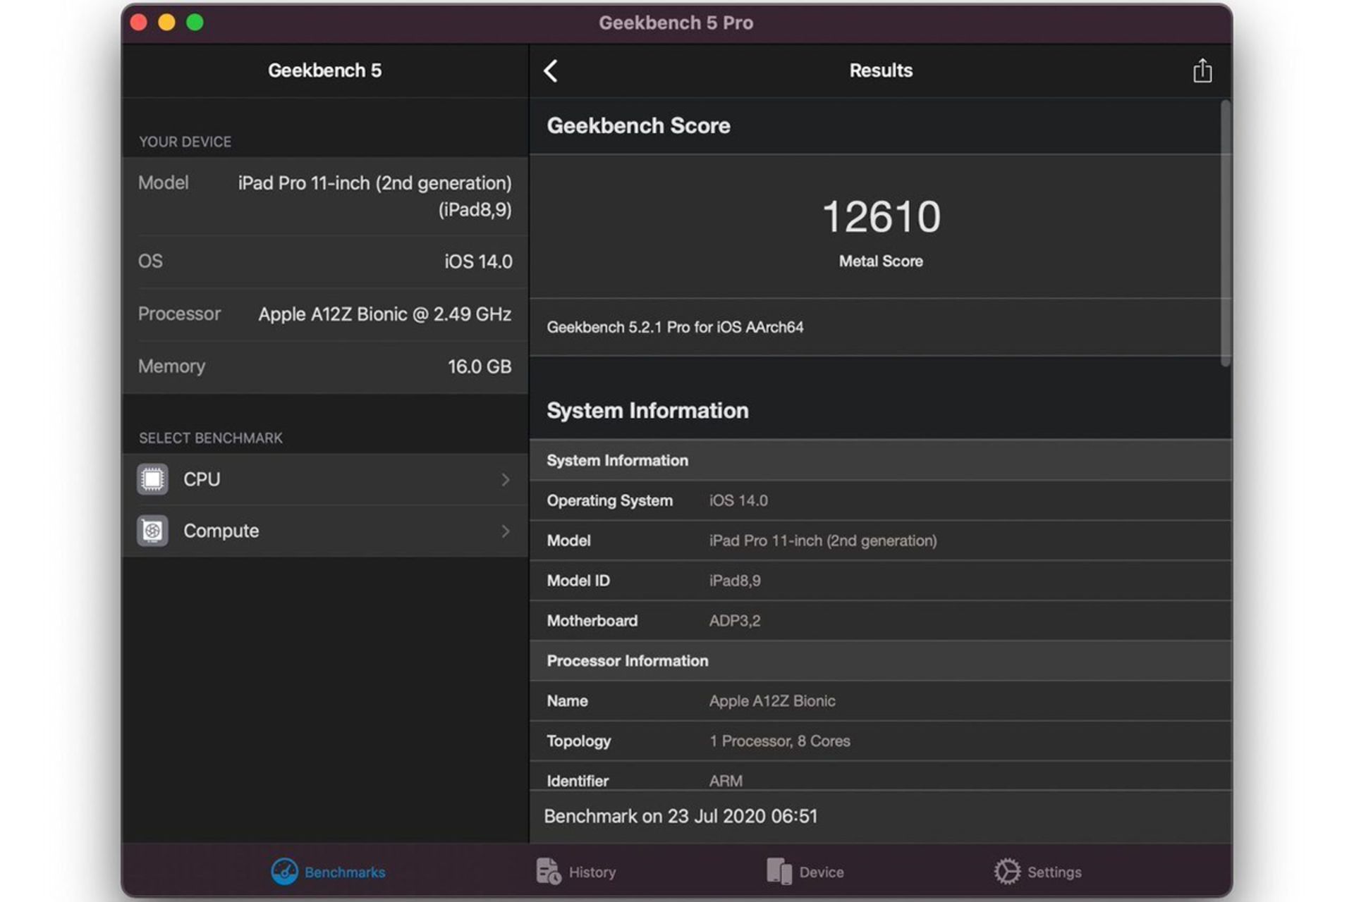The width and height of the screenshot is (1354, 902).
Task: Click the History document icon
Action: pyautogui.click(x=548, y=872)
